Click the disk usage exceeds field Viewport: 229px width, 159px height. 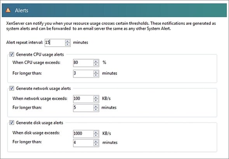[83, 134]
